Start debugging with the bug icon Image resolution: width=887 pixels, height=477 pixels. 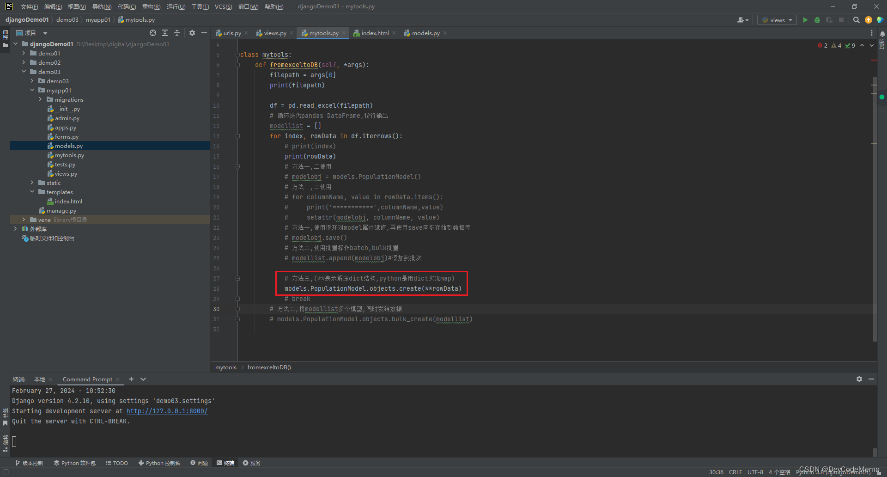[817, 20]
